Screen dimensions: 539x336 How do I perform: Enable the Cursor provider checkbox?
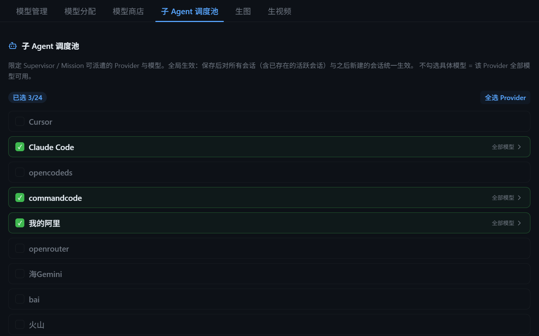tap(20, 121)
